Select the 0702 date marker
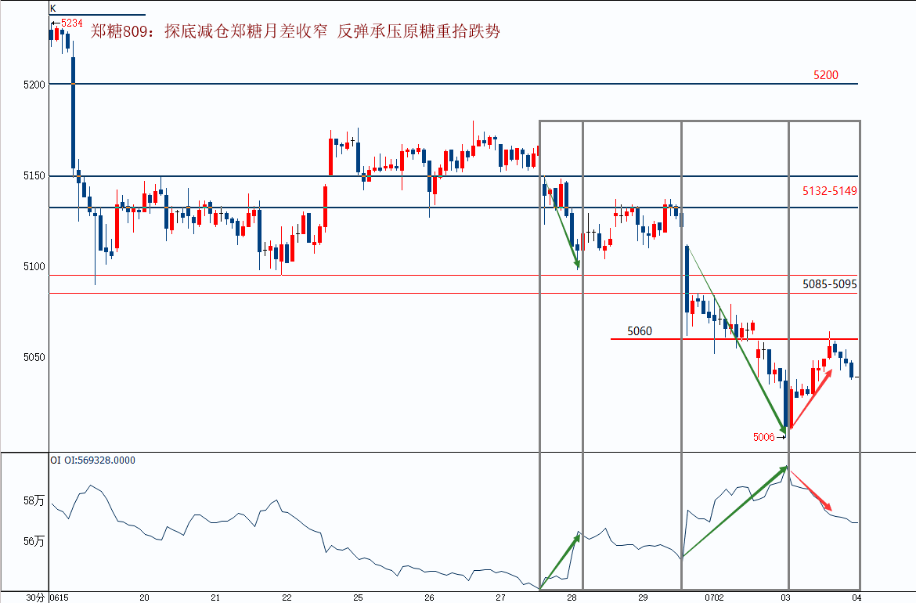Viewport: 916px width, 603px height. coord(714,598)
